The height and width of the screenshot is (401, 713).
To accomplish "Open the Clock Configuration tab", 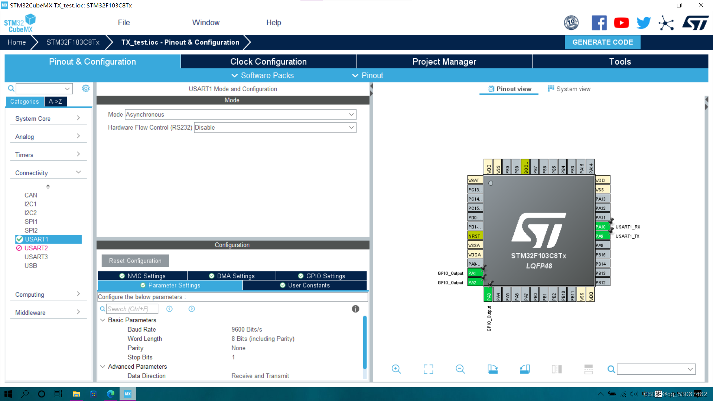I will pos(268,62).
